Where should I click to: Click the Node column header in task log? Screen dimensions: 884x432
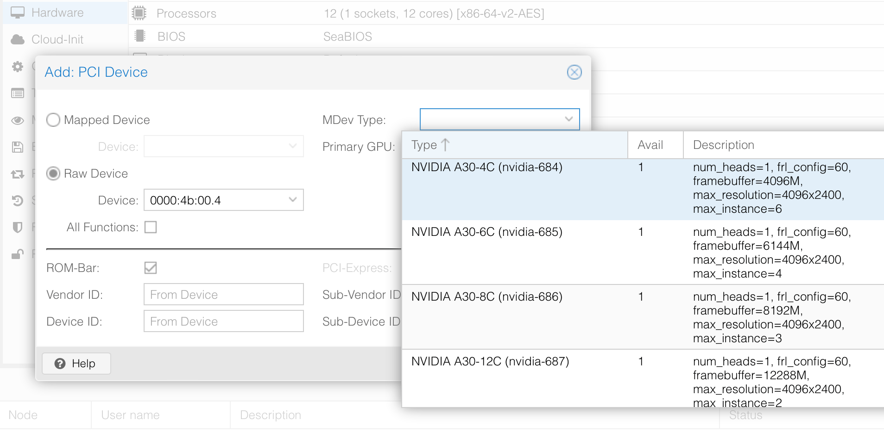(x=45, y=415)
